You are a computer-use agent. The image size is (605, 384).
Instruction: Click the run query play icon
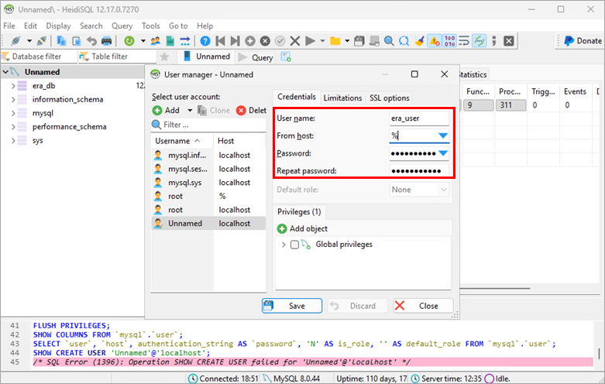tap(310, 41)
